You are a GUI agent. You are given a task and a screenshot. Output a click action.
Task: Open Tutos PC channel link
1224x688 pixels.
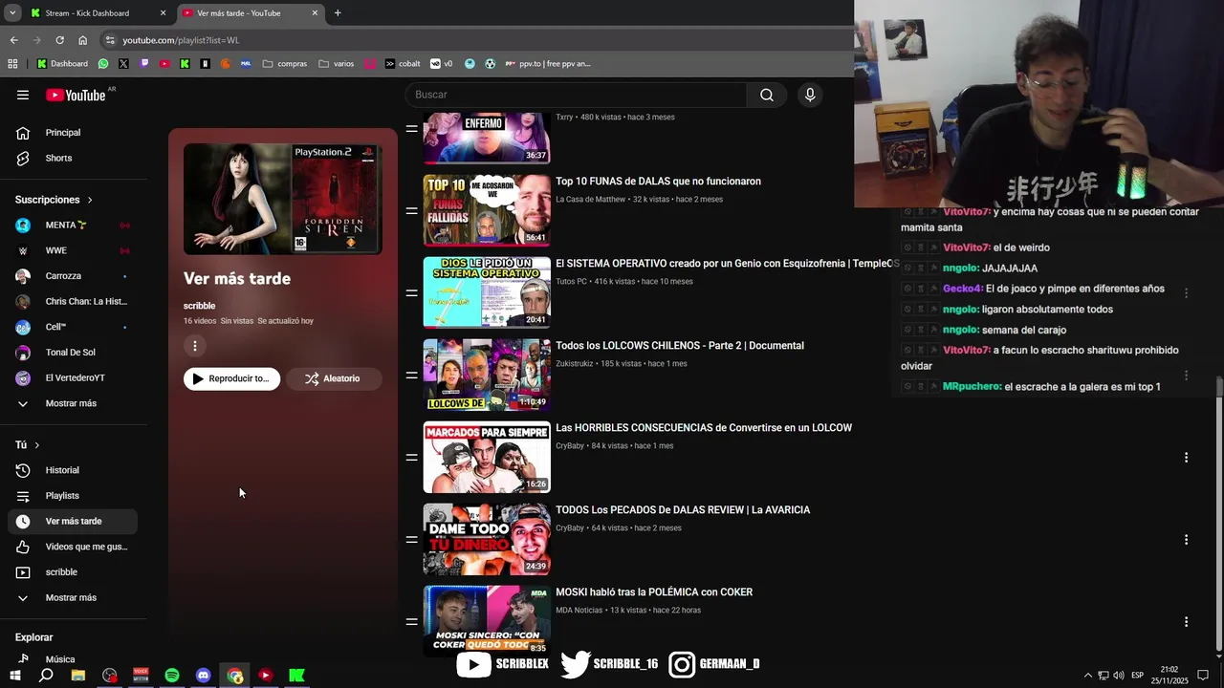pos(571,282)
